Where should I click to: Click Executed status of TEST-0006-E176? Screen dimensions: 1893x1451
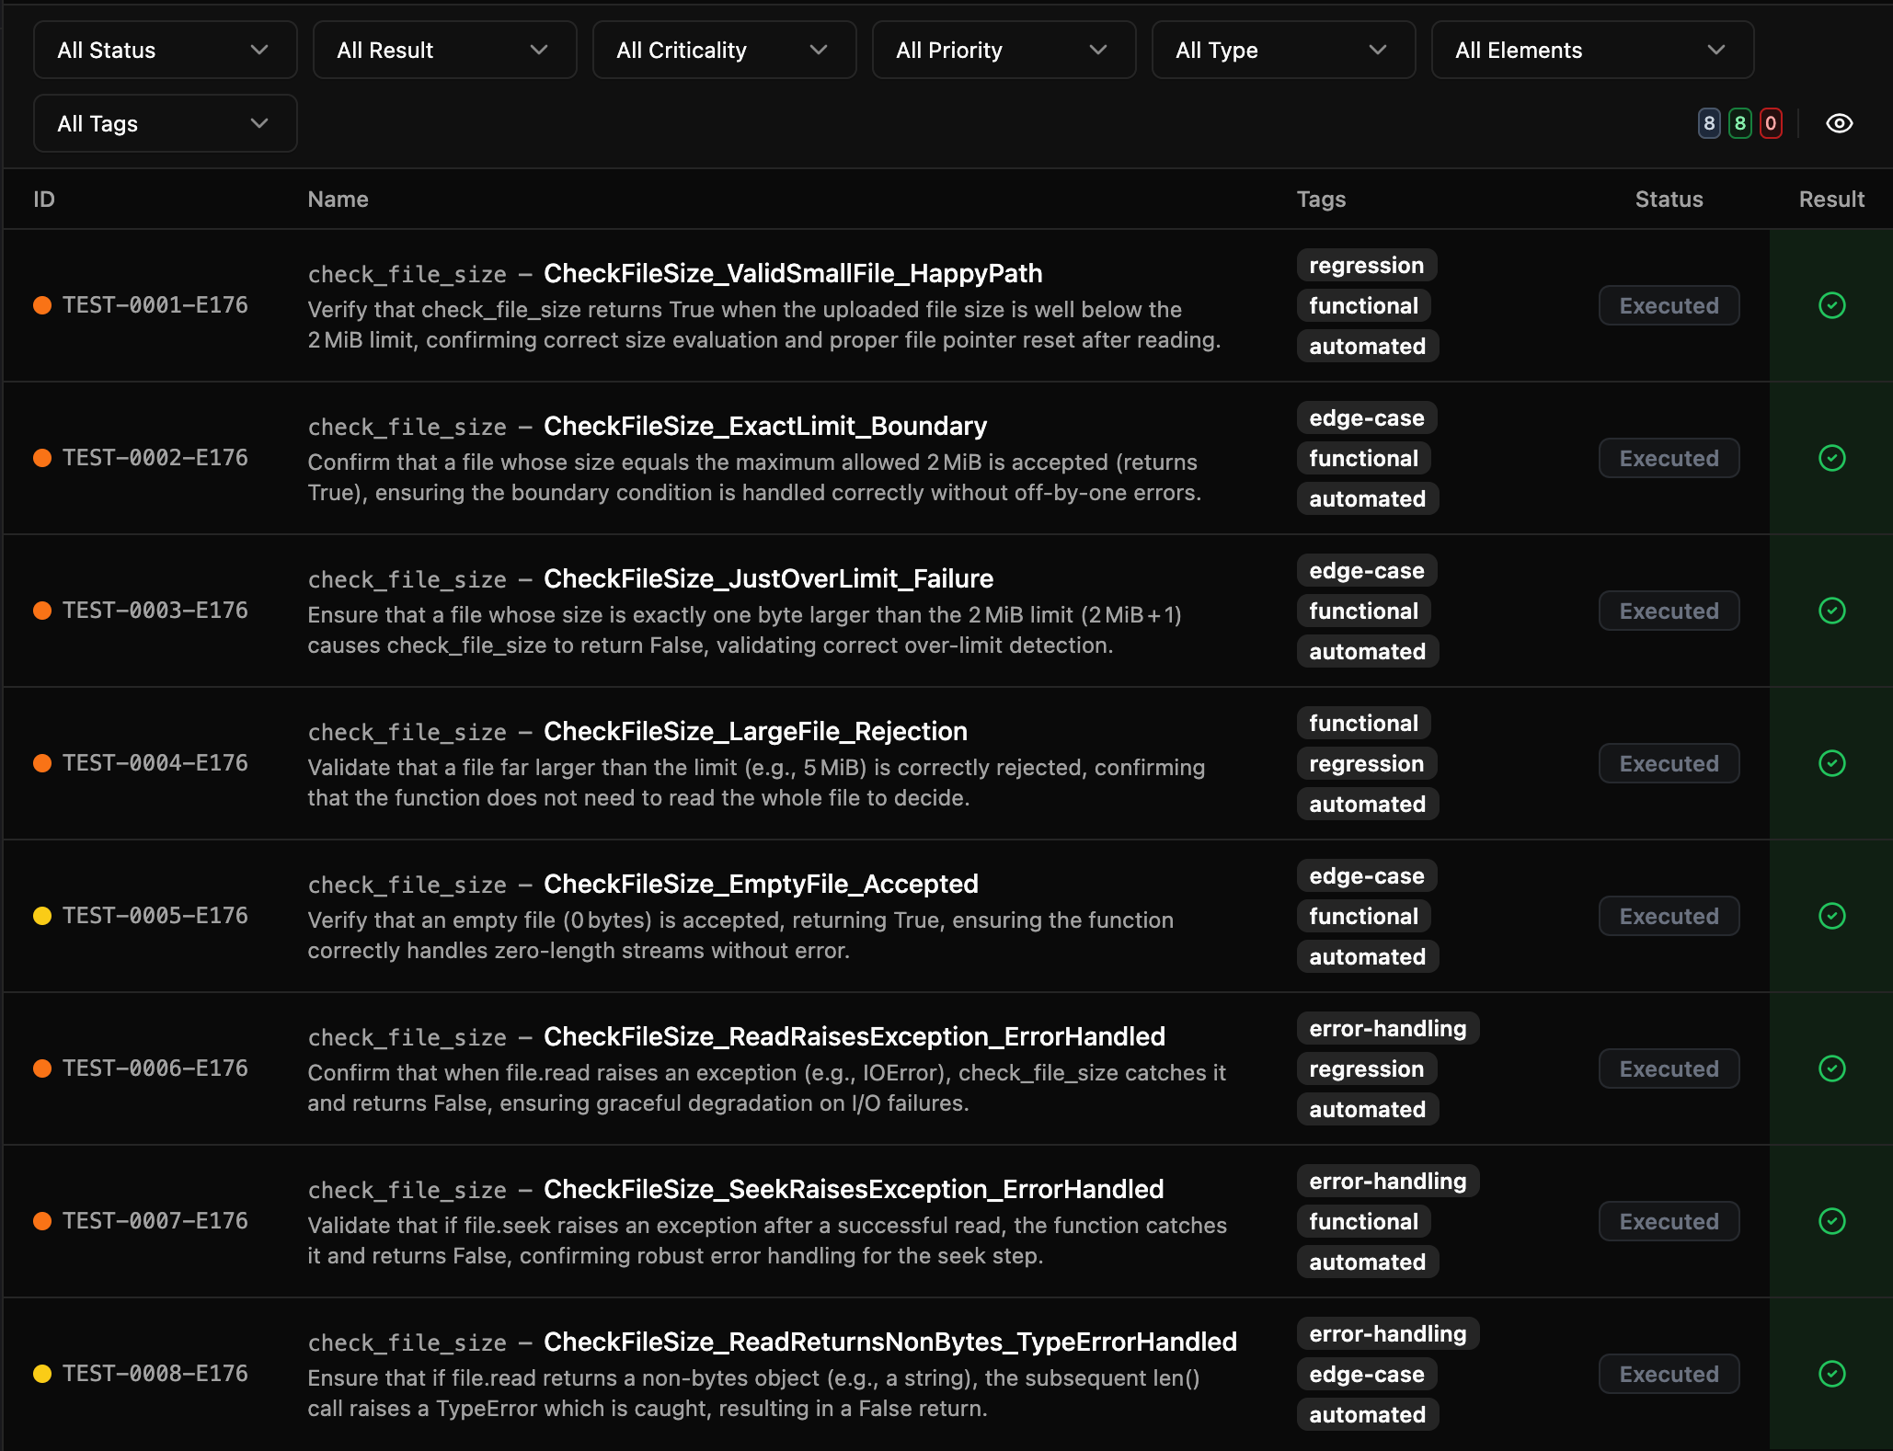click(1669, 1068)
